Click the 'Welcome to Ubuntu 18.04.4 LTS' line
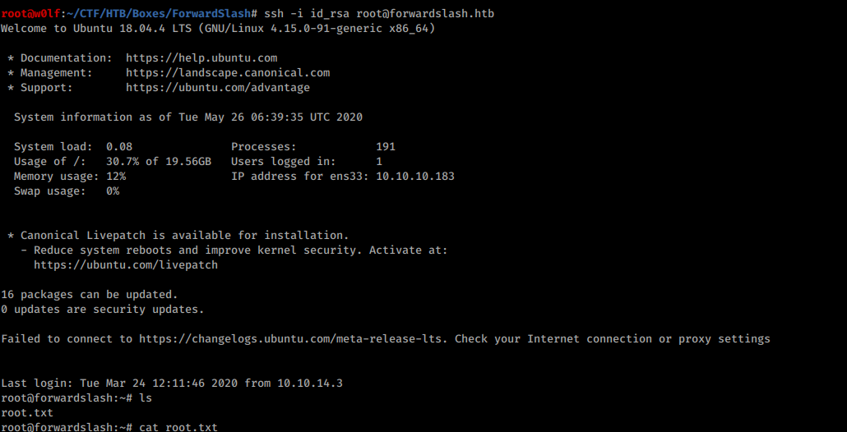 click(x=218, y=29)
